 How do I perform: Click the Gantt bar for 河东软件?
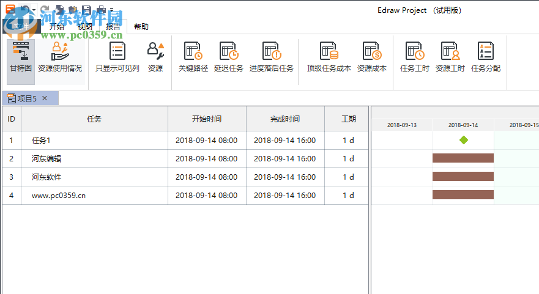click(463, 177)
